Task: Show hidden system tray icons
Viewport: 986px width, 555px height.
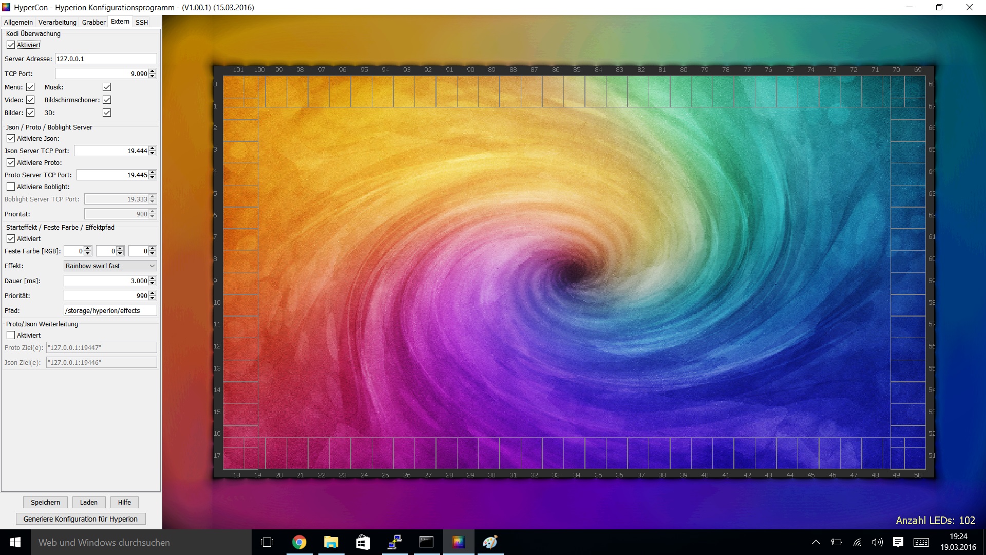Action: [x=816, y=542]
